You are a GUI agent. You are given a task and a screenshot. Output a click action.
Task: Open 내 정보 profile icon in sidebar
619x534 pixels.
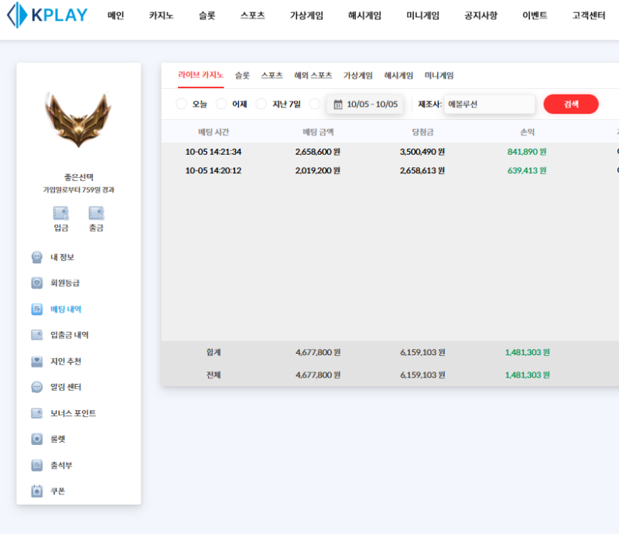(x=36, y=257)
